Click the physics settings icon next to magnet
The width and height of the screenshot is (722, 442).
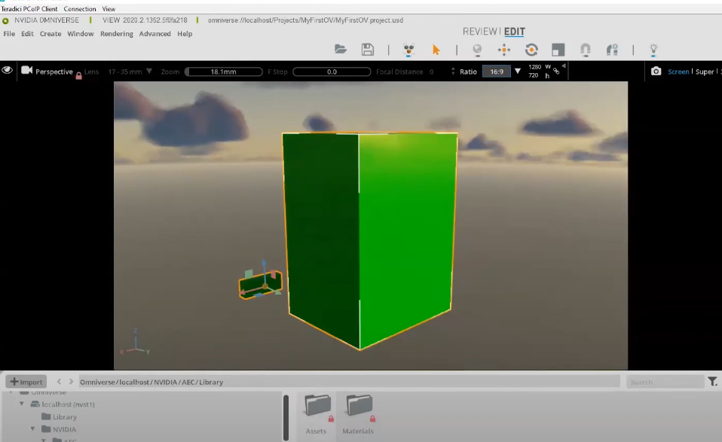(612, 50)
